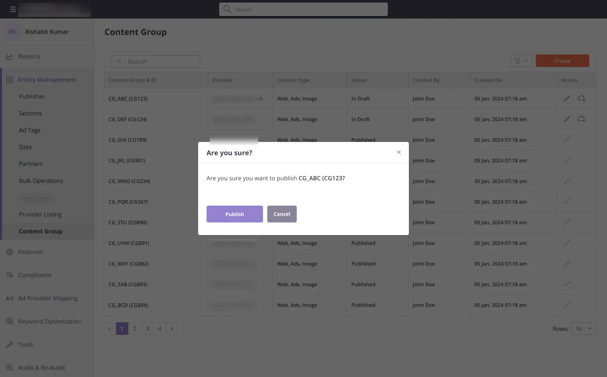
Task: Click edit pencil for CG_STU row
Action: tap(567, 222)
